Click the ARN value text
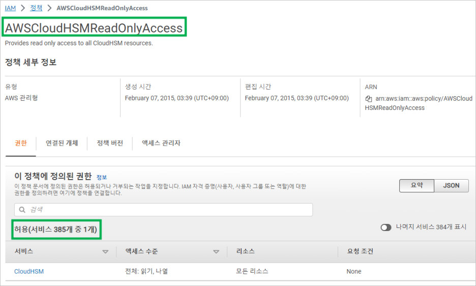 point(419,103)
